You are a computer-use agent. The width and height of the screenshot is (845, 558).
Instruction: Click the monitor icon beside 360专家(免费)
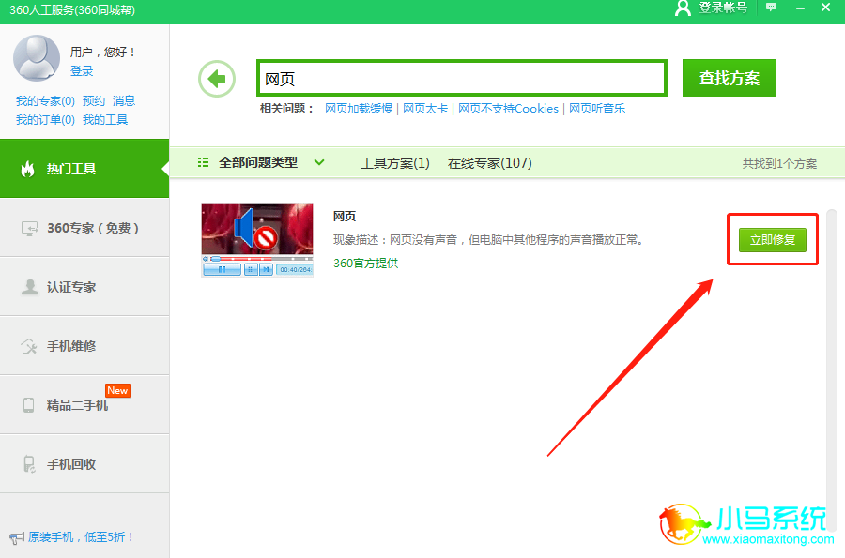click(x=29, y=229)
